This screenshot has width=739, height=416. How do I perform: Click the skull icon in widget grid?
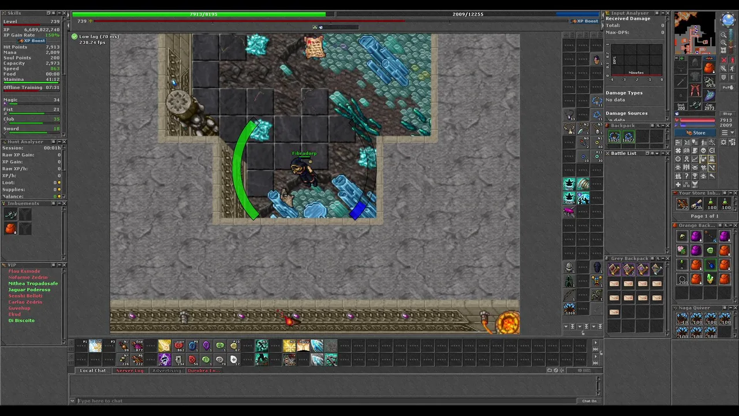tap(703, 150)
